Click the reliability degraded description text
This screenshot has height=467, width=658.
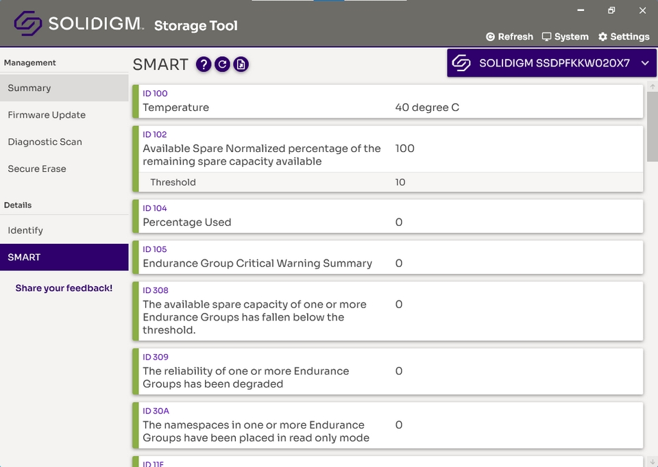pos(246,378)
